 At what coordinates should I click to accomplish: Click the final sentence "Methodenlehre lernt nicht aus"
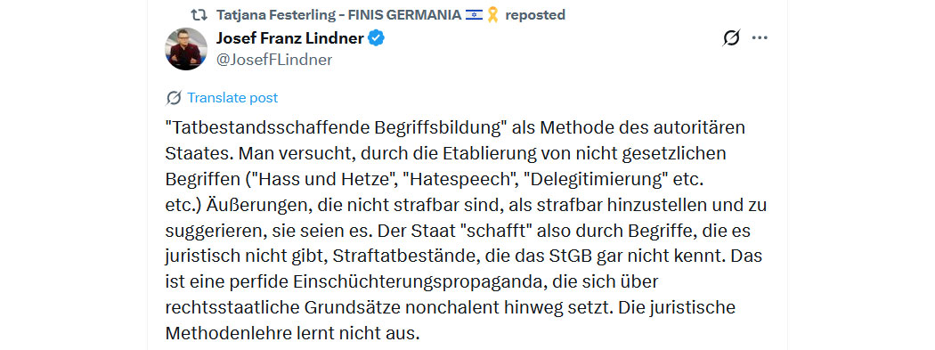click(x=293, y=332)
